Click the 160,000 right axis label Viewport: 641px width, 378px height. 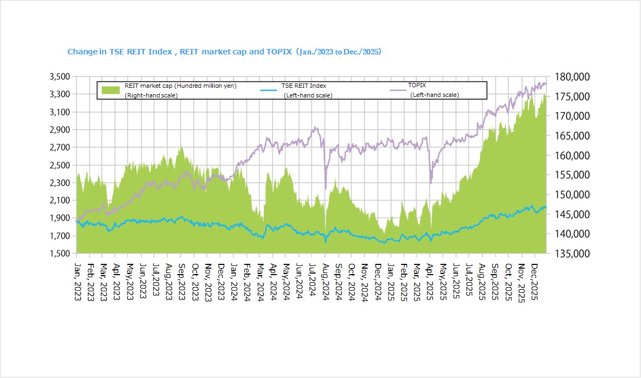tap(571, 156)
